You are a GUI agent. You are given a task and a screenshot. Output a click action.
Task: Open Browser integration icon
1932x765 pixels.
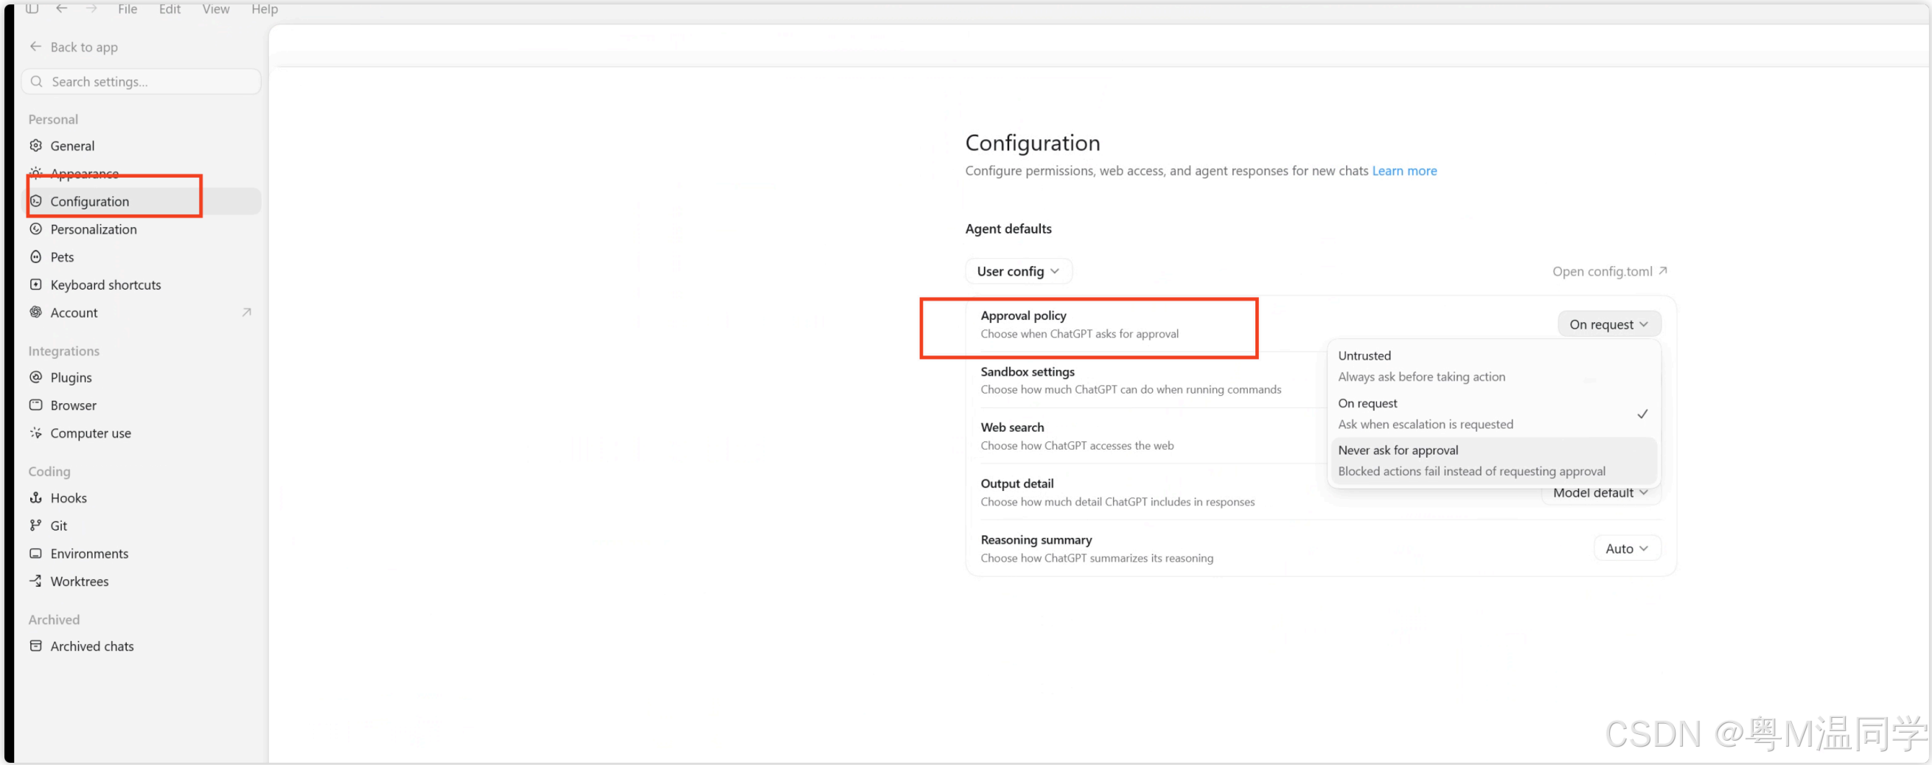[35, 405]
